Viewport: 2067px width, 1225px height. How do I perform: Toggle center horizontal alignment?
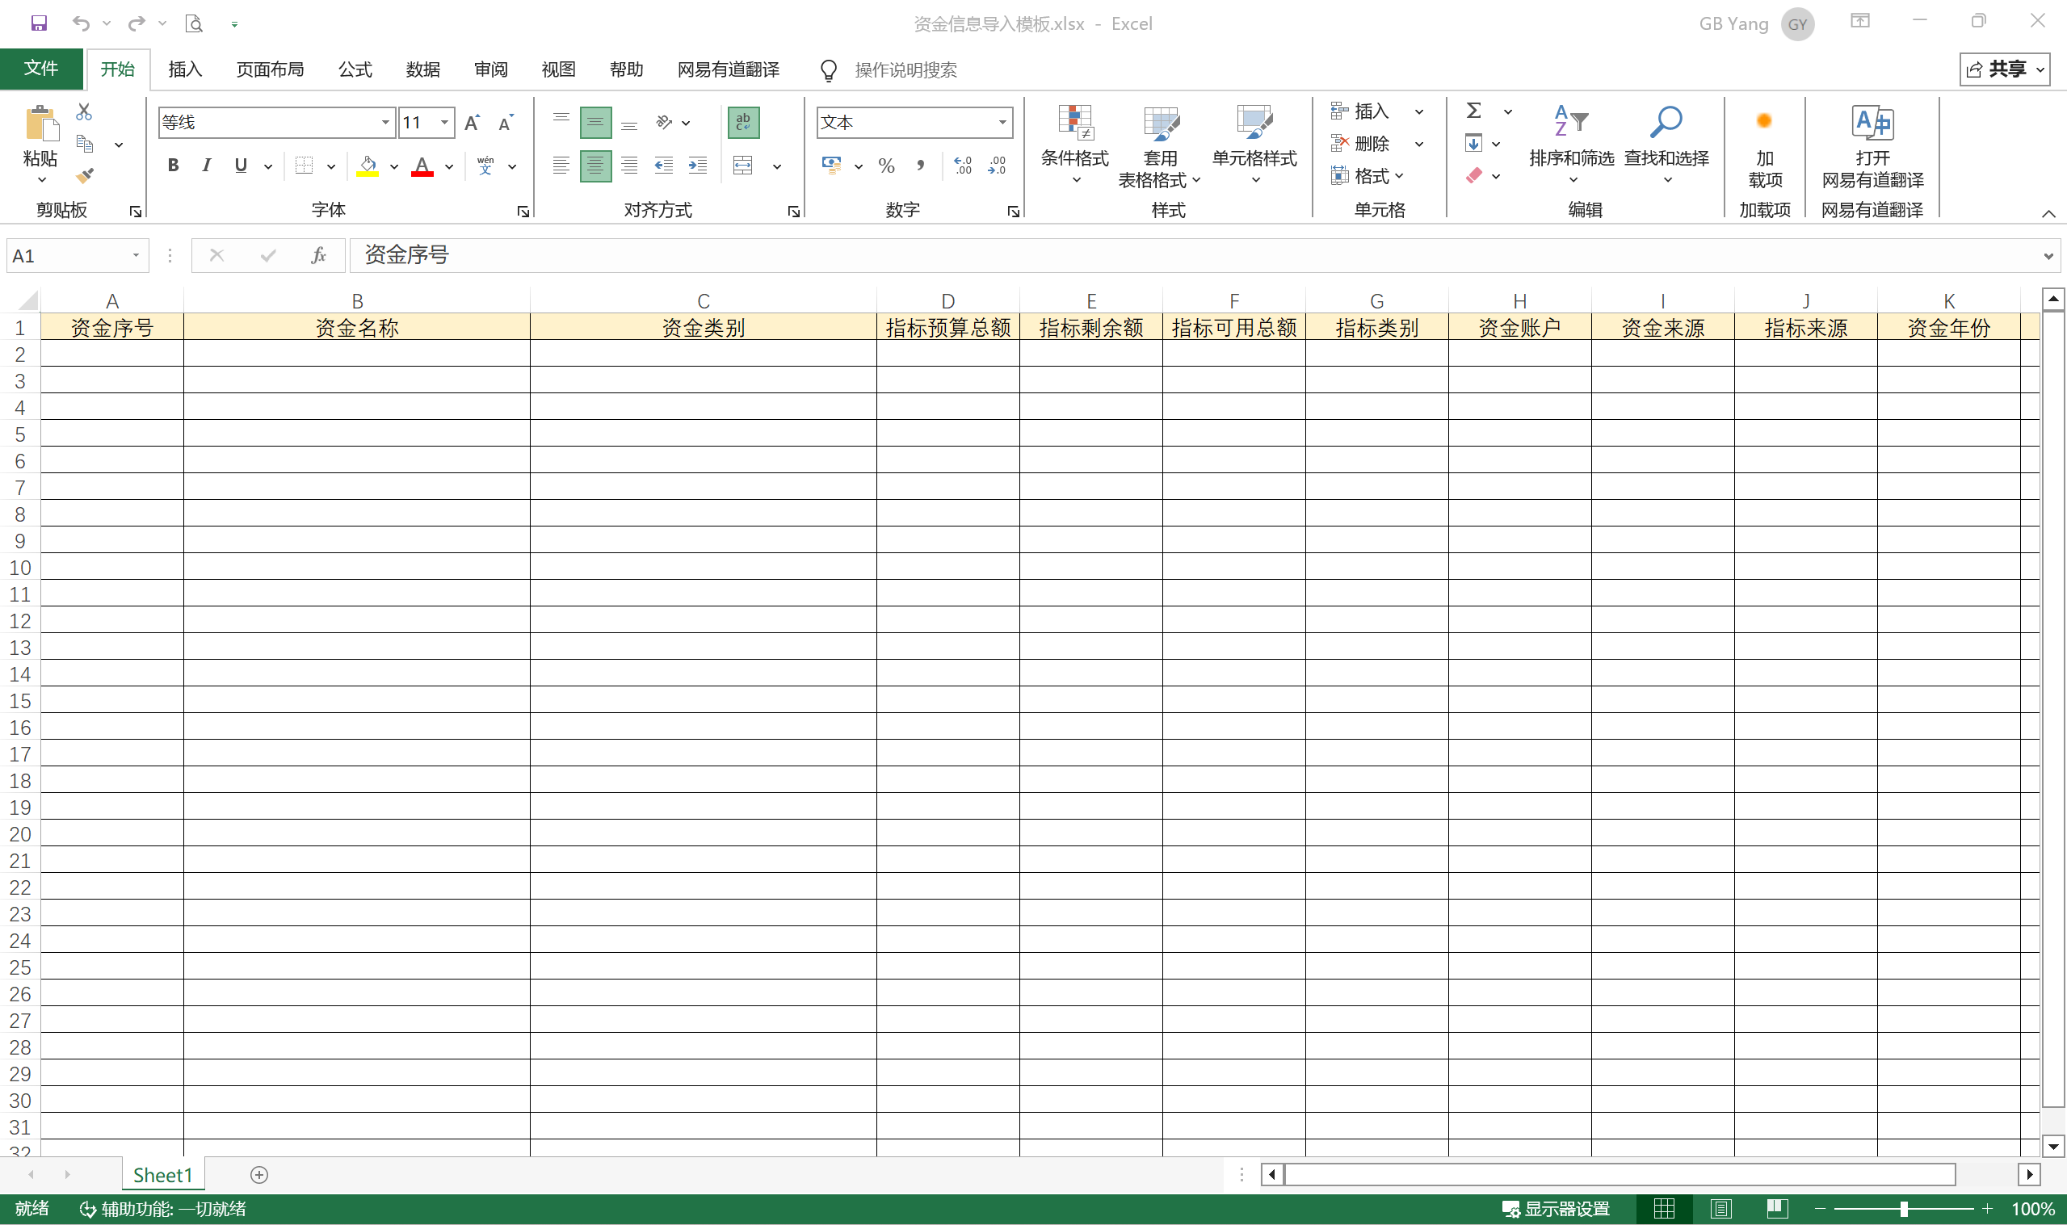click(x=595, y=165)
